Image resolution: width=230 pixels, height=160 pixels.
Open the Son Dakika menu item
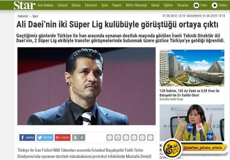(45, 5)
